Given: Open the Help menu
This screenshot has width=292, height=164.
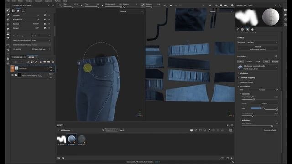Looking at the screenshot, I should 65,1.
